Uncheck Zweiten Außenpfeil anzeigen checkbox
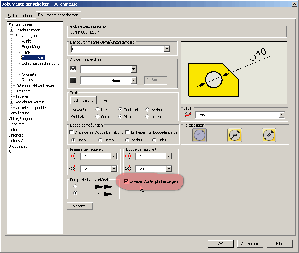299x253 pixels. point(126,181)
